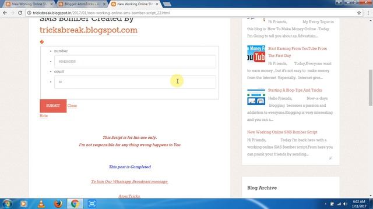
Task: Open Windows Media Player from taskbar
Action: (x=23, y=204)
